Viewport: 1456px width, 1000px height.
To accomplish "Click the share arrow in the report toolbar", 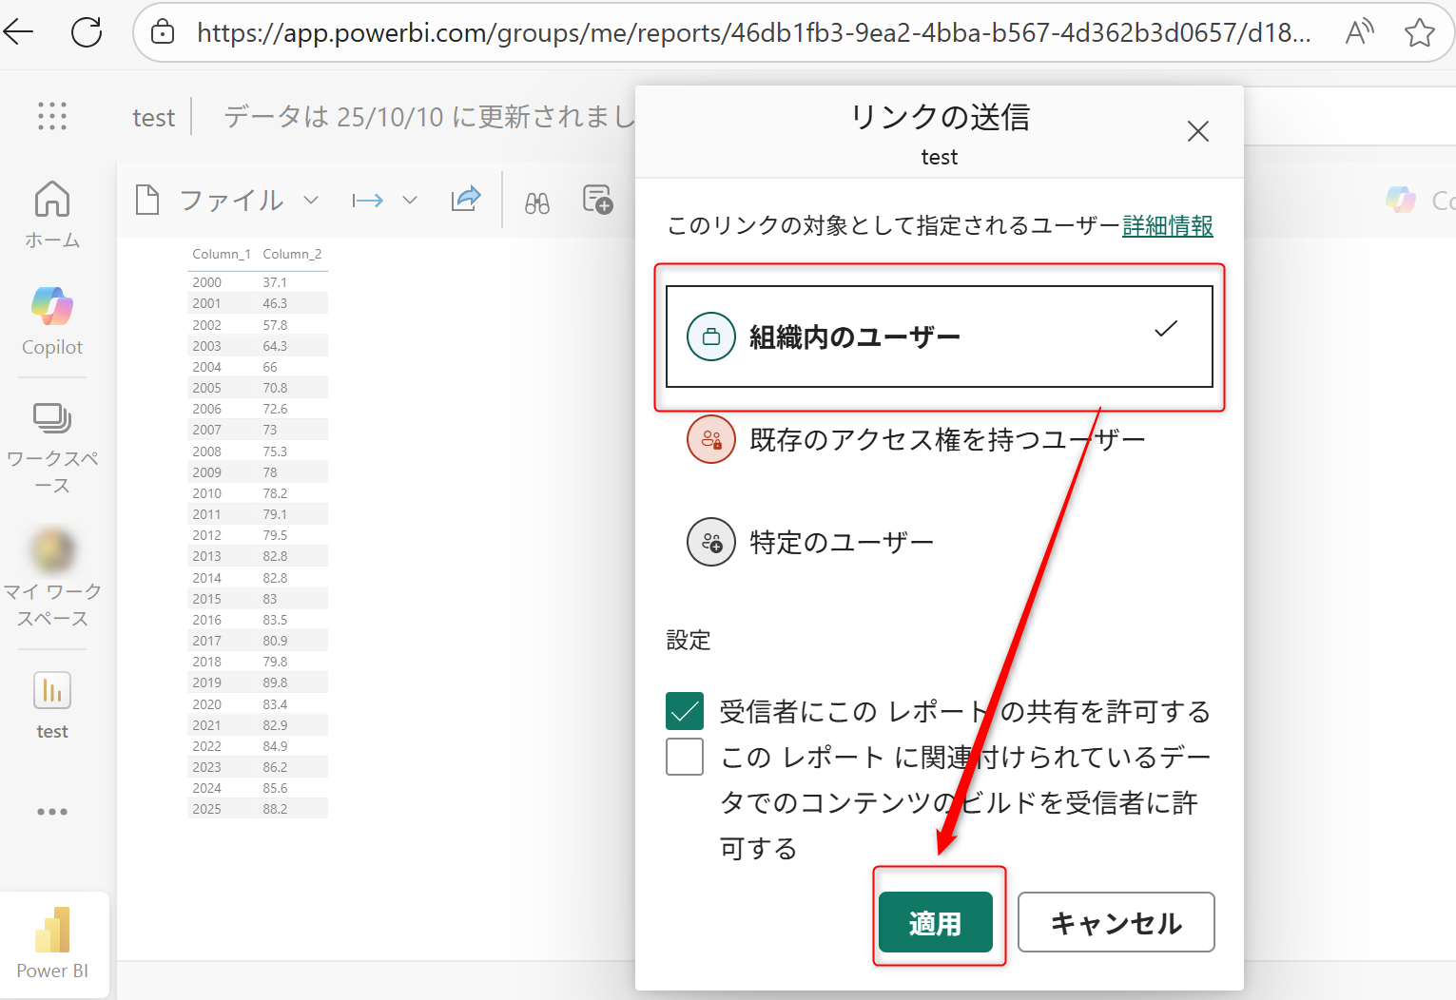I will [465, 200].
